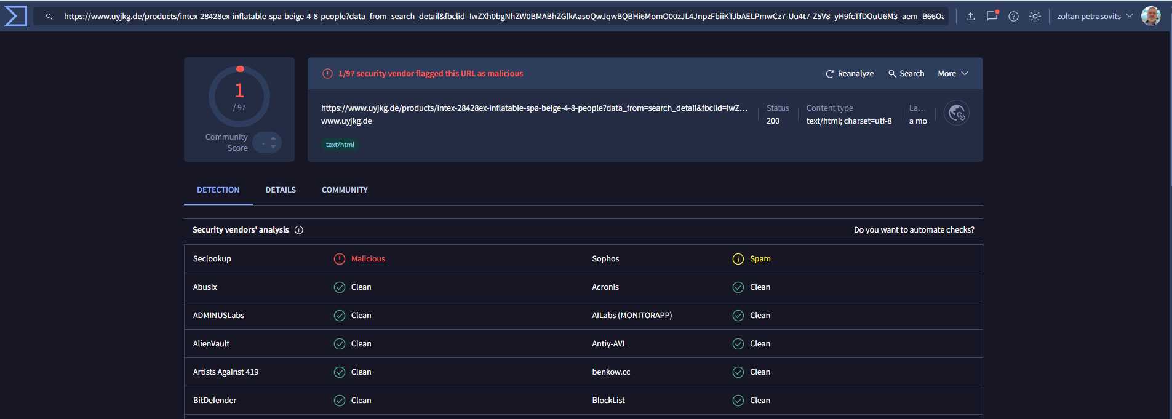Screen dimensions: 1172x419
Task: Click the ADMINUSLabs vendor name
Action: click(x=218, y=316)
